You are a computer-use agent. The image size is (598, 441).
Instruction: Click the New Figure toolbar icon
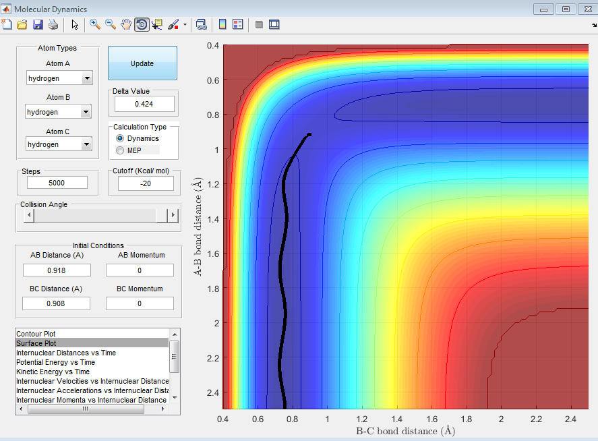tap(7, 24)
